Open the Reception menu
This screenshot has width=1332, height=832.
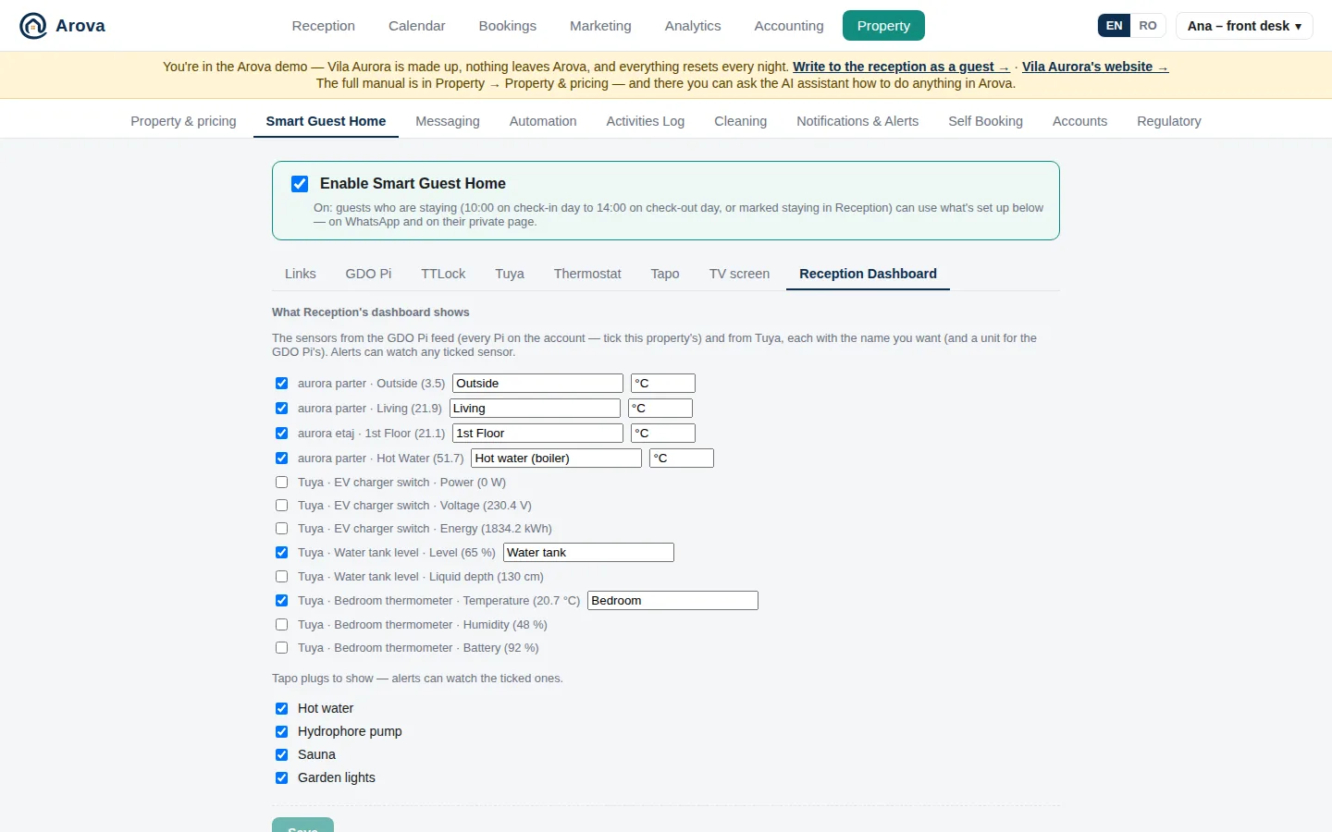(324, 26)
